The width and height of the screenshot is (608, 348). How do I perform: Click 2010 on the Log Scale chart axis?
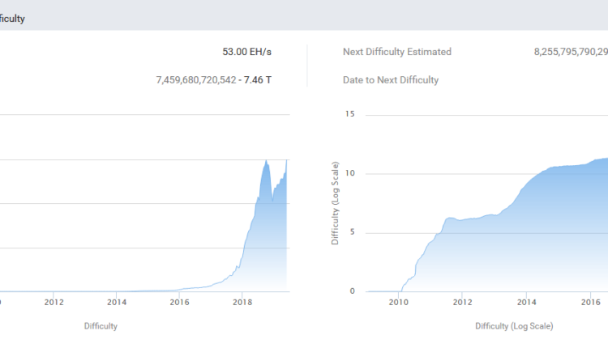click(398, 303)
